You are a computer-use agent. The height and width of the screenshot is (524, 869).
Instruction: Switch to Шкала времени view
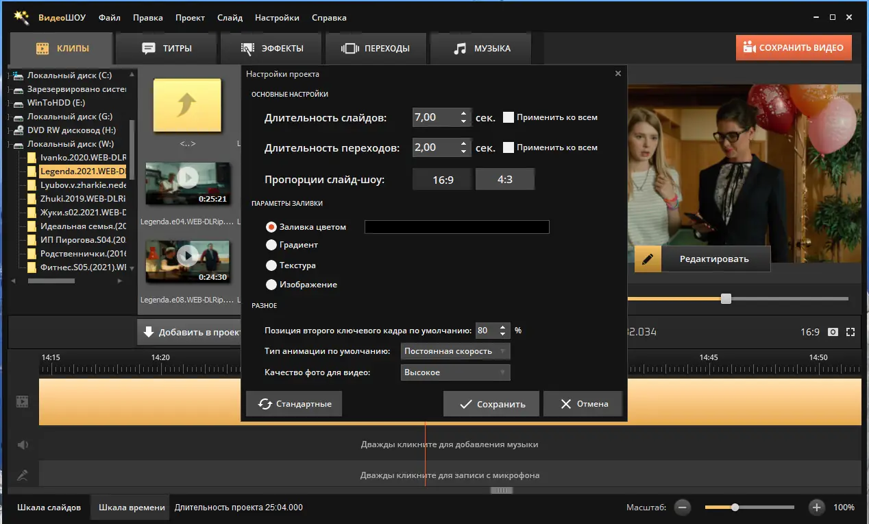(x=132, y=508)
